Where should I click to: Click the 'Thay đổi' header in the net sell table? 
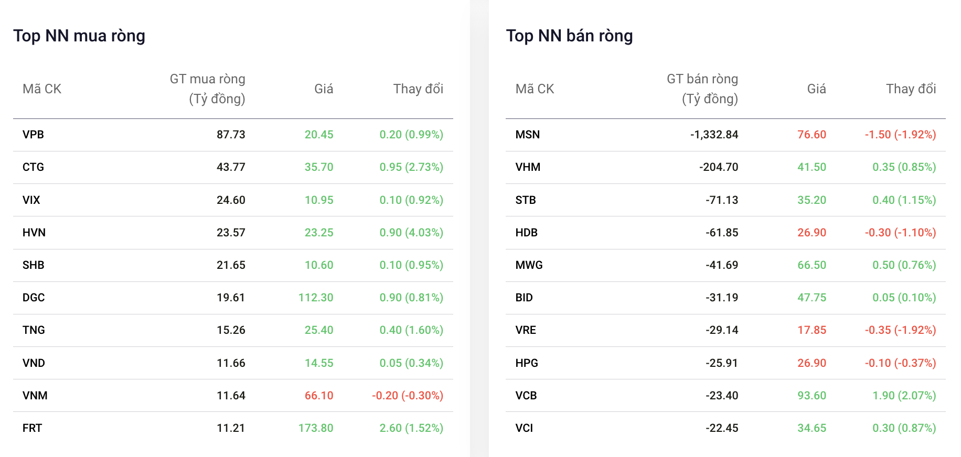[x=911, y=89]
